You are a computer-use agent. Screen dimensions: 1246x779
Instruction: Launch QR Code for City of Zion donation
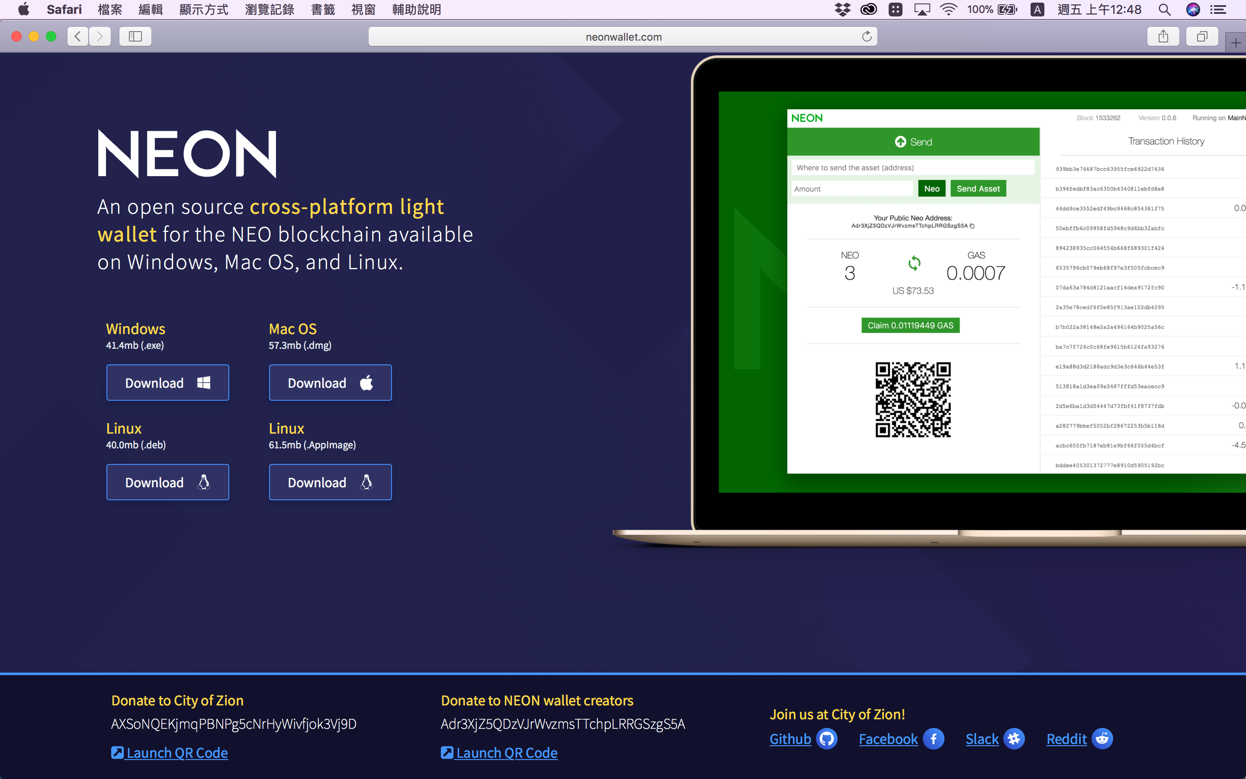pos(170,753)
